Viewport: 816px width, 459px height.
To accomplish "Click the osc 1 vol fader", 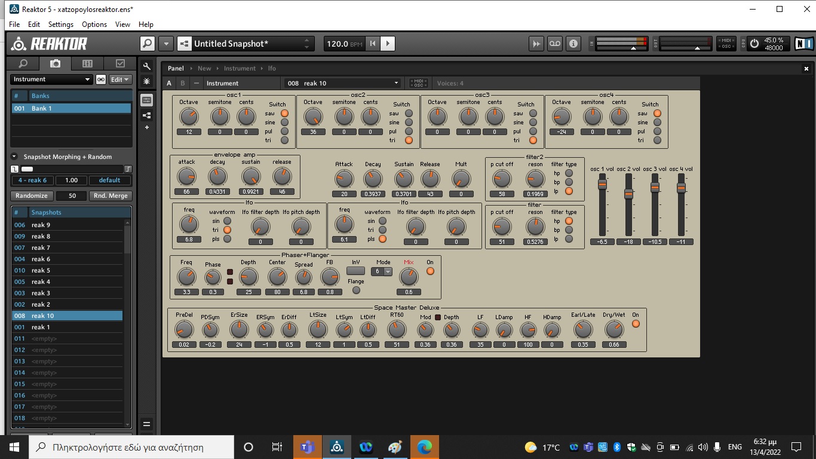I will click(x=602, y=185).
